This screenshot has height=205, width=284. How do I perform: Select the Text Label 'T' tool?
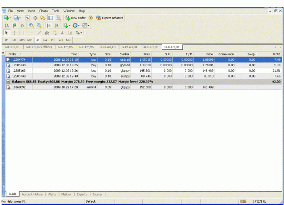pyautogui.click(x=70, y=33)
